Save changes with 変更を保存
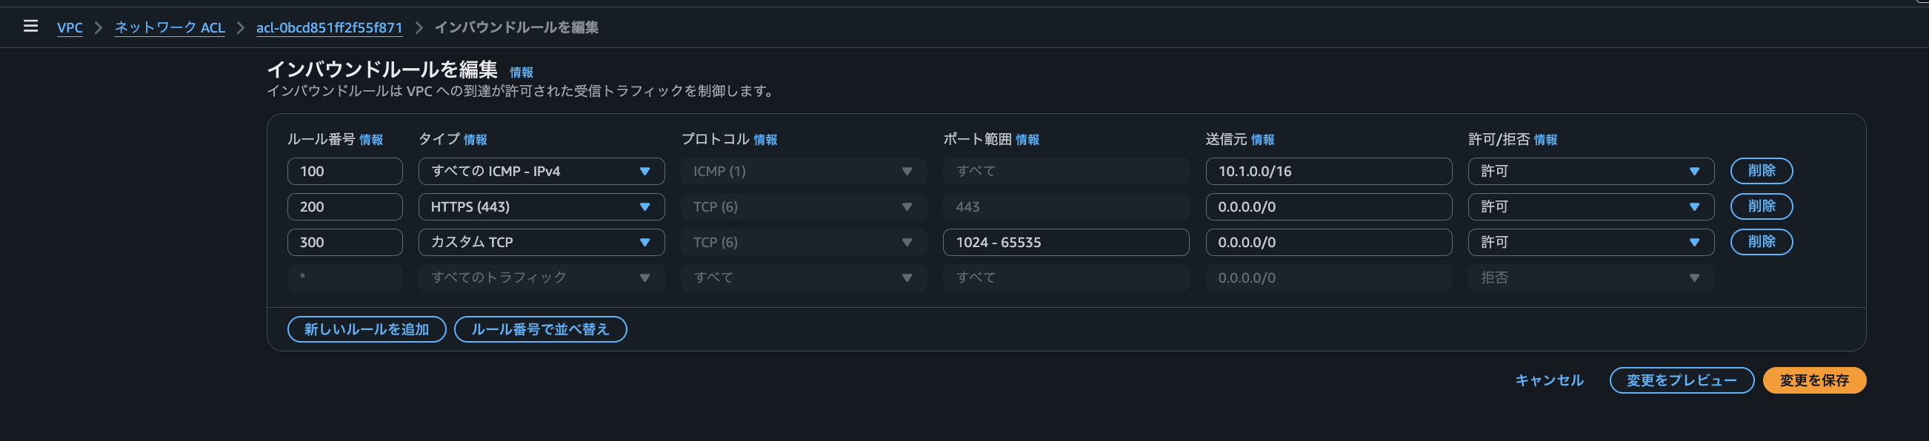The width and height of the screenshot is (1929, 441). tap(1813, 380)
